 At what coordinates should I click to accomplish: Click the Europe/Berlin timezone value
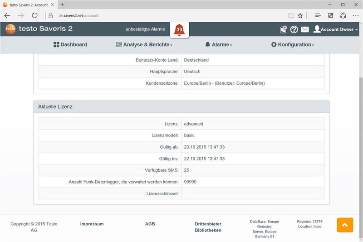click(x=224, y=83)
